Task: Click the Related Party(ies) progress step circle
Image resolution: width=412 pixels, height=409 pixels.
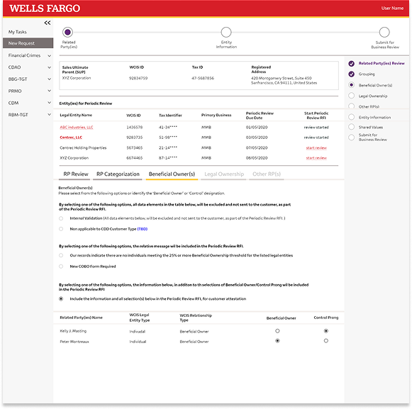Action: [67, 32]
